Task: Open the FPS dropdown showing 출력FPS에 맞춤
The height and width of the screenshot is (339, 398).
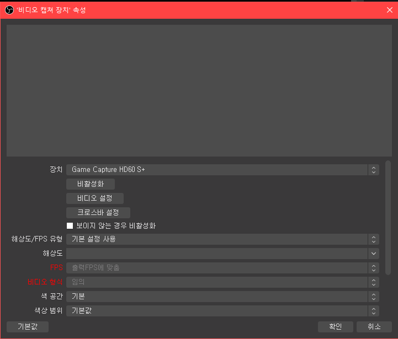Action: point(222,268)
